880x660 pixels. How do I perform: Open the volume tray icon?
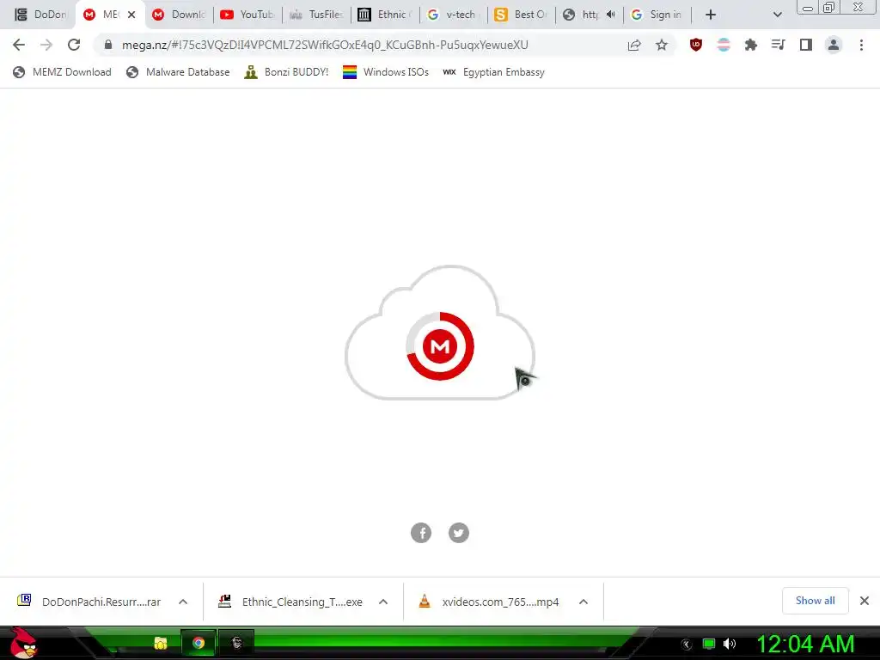(x=730, y=644)
